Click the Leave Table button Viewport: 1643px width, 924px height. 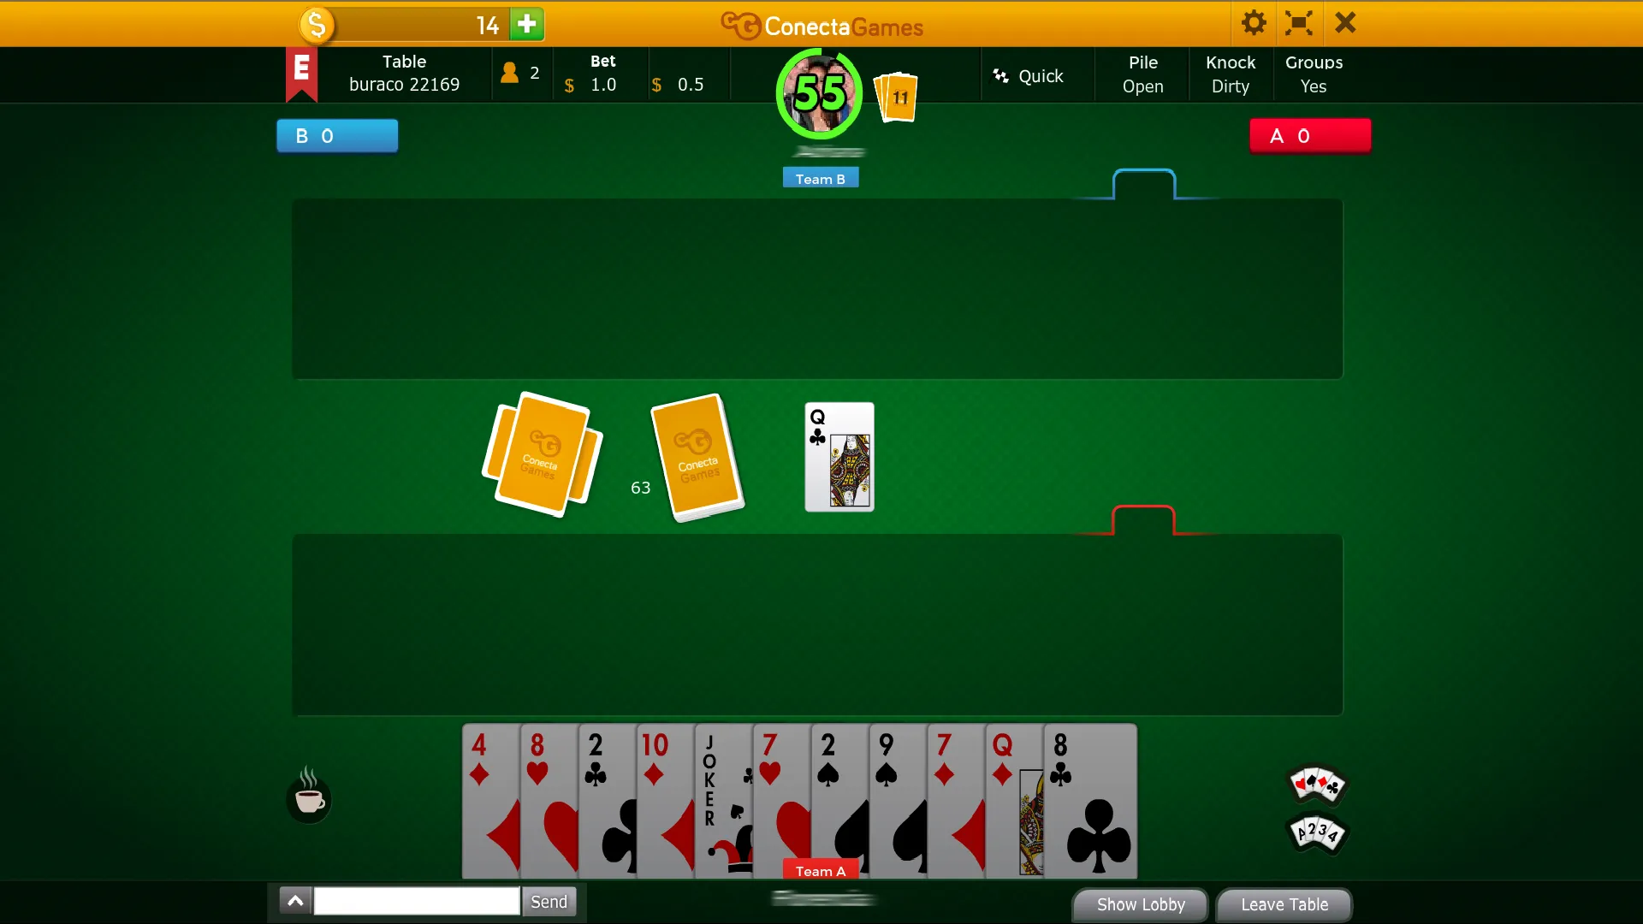point(1284,903)
